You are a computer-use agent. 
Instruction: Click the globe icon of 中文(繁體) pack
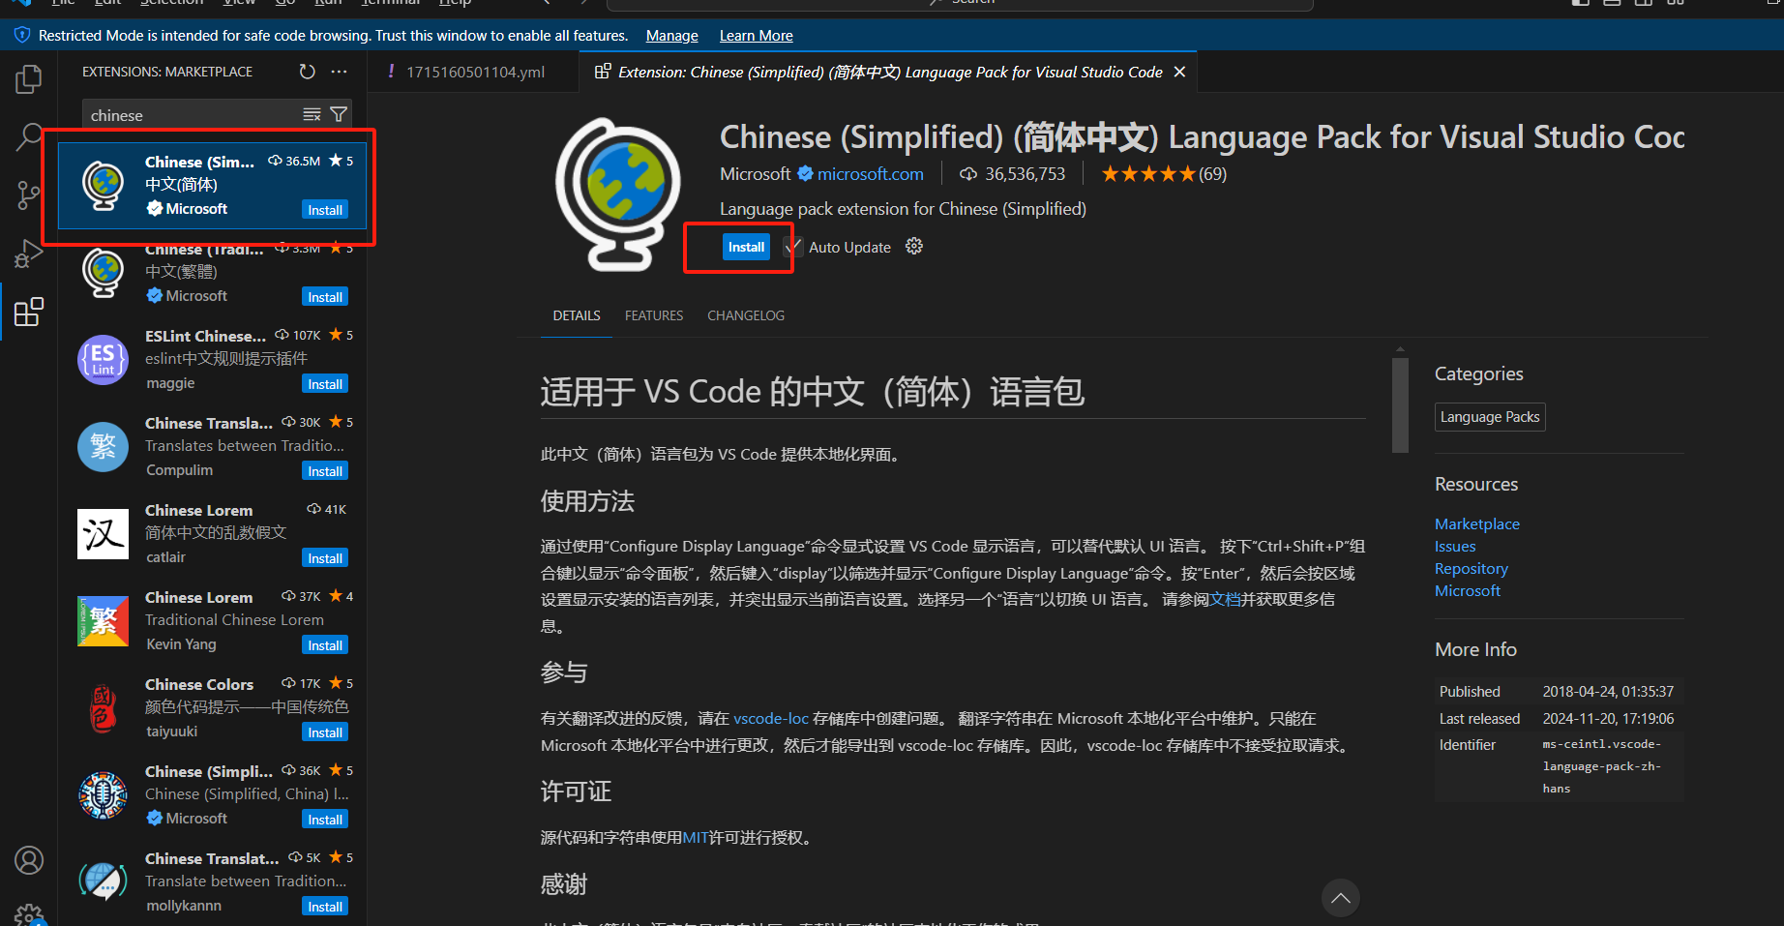coord(103,273)
